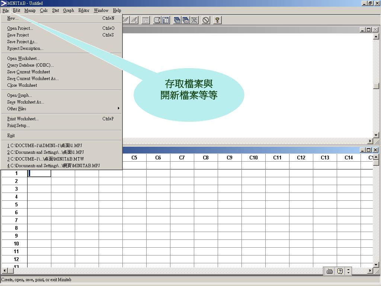The height and width of the screenshot is (286, 381).
Task: Click column header C14
Action: point(349,158)
